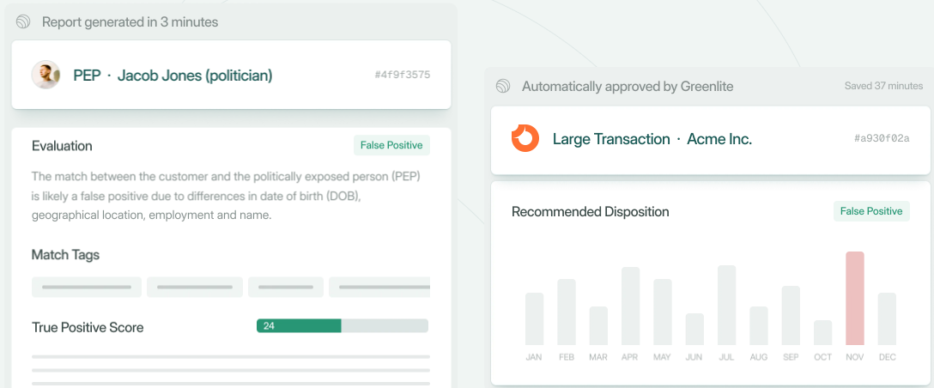Screen dimensions: 934x388
Task: Select the JAN bar in the chart
Action: click(x=534, y=318)
